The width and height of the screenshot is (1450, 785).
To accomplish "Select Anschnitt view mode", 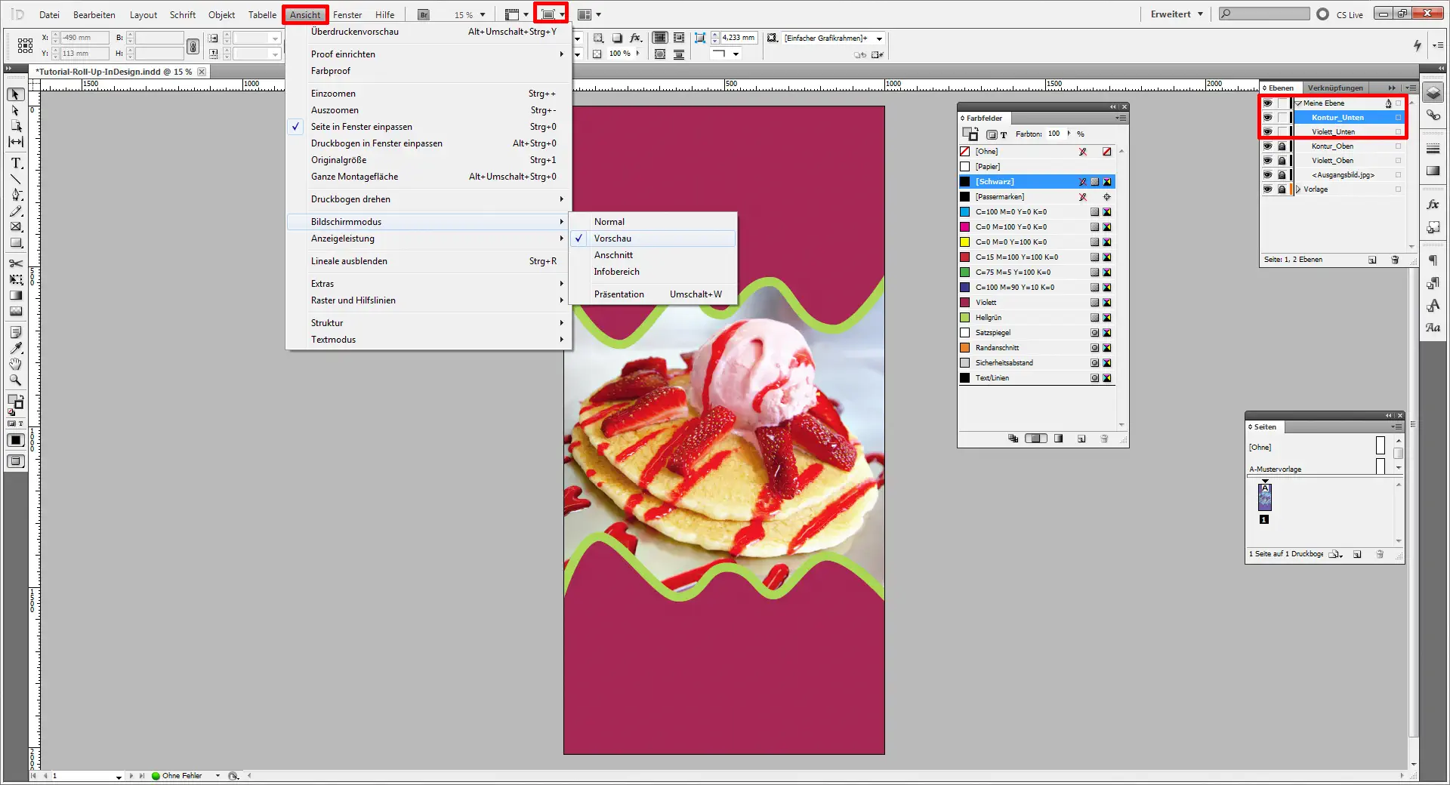I will [614, 255].
